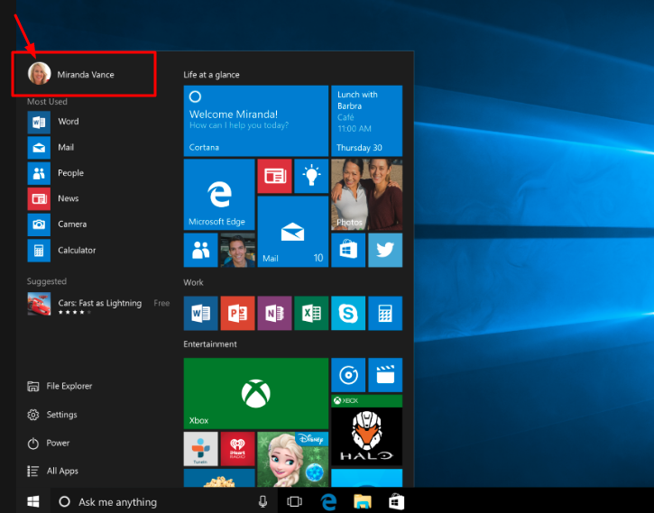
Task: Open the Calculator tile in Work group
Action: point(385,313)
